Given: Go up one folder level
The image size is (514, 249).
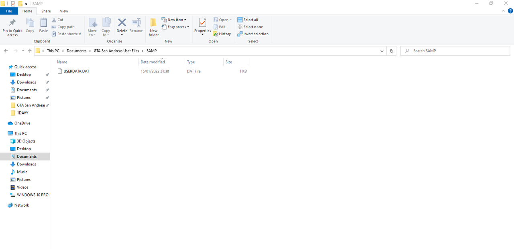Looking at the screenshot, I should click(30, 51).
